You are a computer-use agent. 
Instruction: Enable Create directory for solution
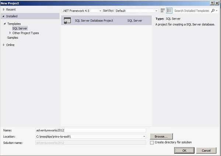(152, 142)
